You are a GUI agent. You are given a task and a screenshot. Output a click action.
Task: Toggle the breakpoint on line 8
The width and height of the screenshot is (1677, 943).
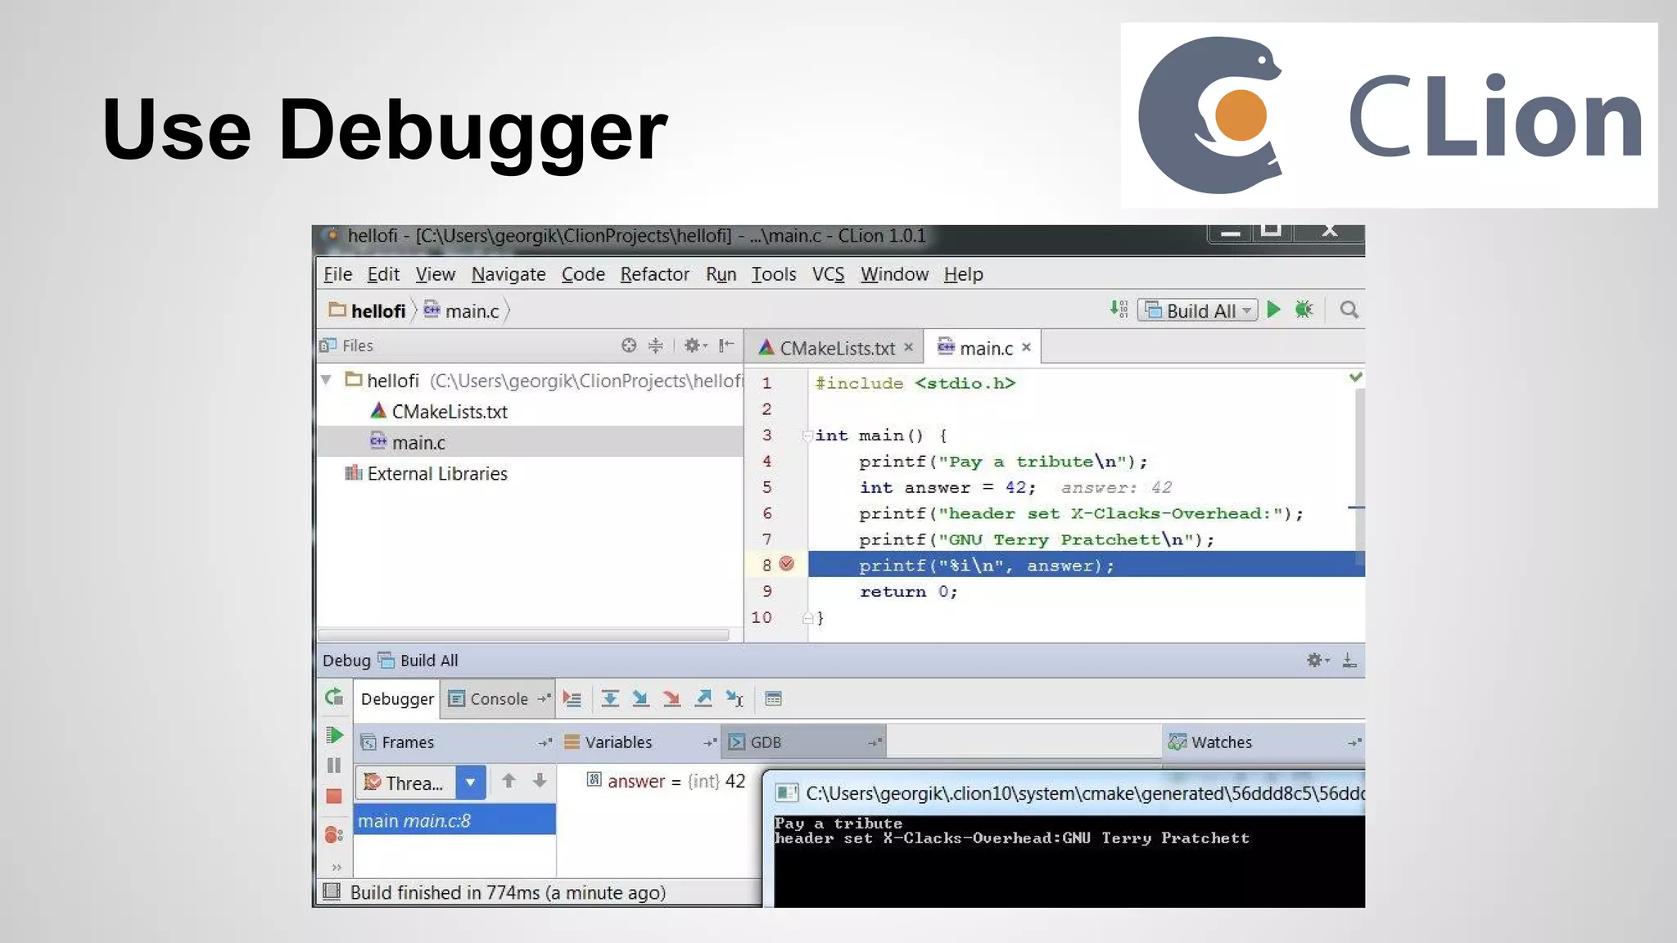787,563
